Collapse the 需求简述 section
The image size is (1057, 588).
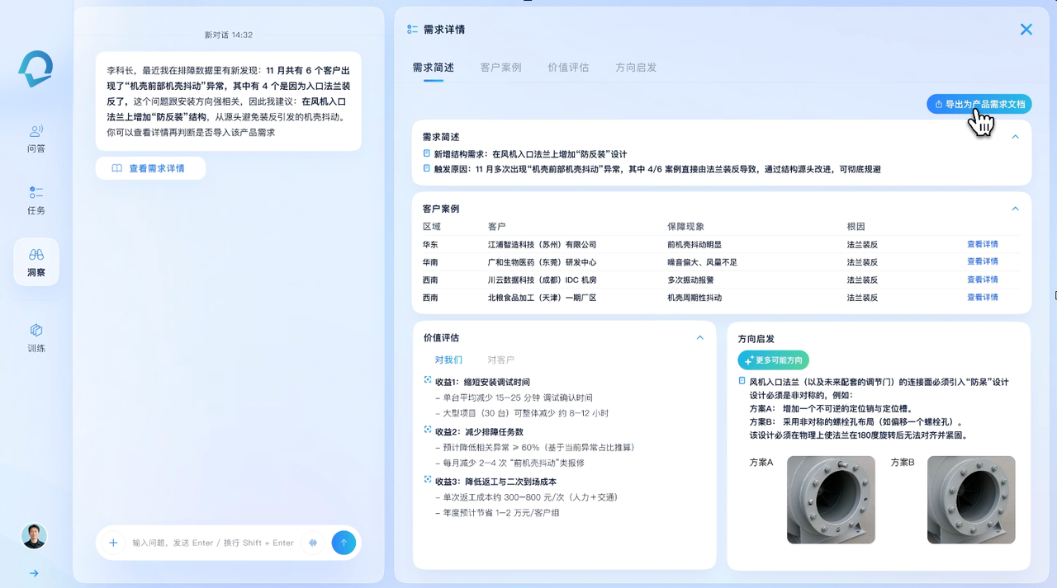[1015, 137]
